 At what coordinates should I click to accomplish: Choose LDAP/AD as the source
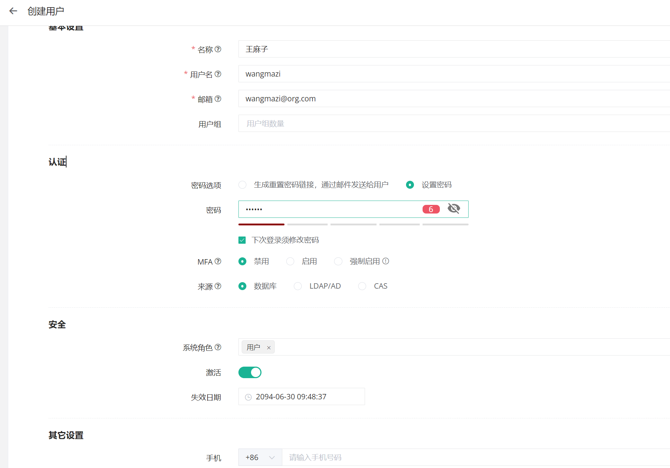[298, 286]
